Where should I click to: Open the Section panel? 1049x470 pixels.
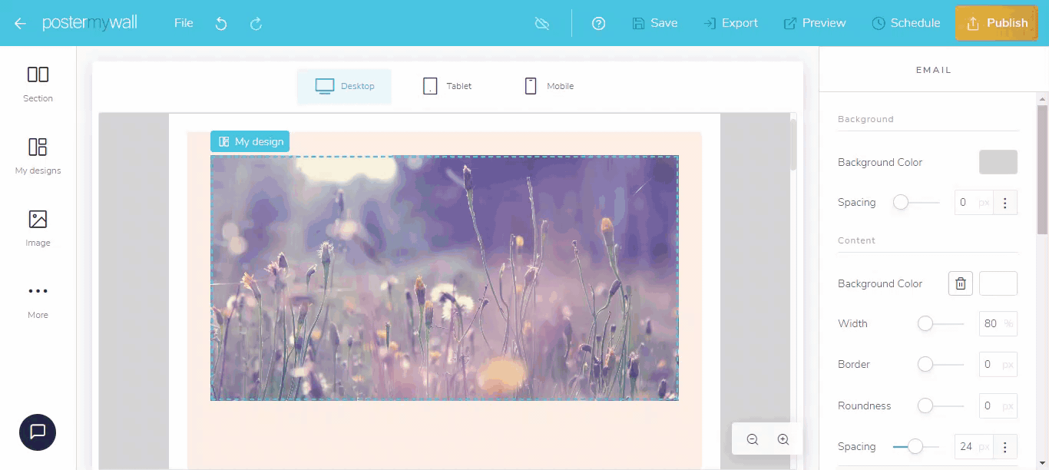[x=38, y=84]
